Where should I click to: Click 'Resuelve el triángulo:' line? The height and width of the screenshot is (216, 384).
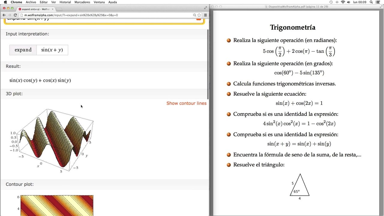[259, 165]
